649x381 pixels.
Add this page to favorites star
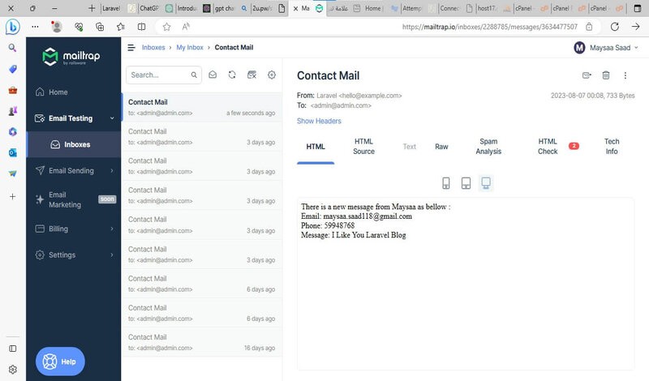pyautogui.click(x=166, y=27)
